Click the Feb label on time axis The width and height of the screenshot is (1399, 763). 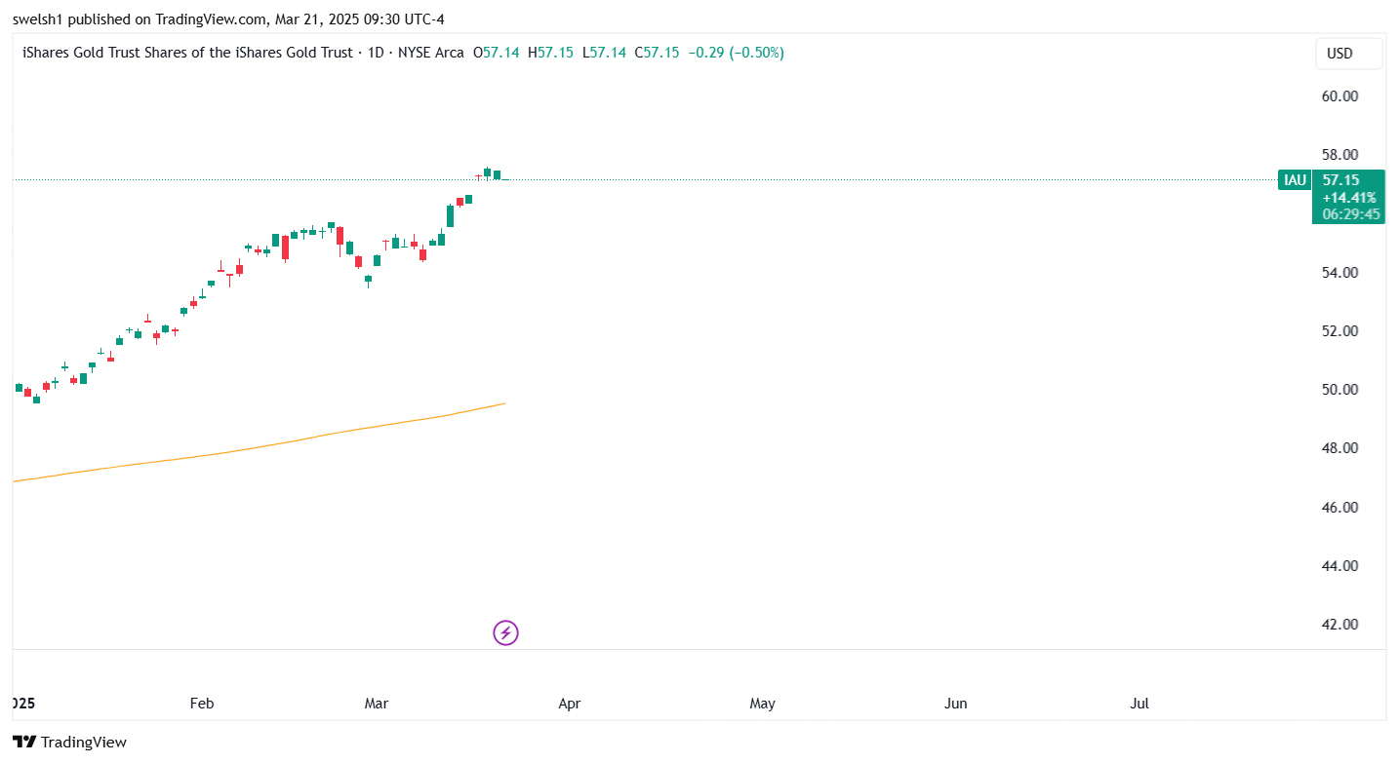pyautogui.click(x=201, y=704)
